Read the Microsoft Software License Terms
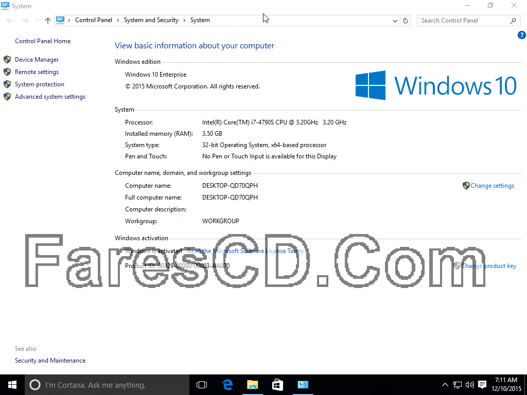Image resolution: width=527 pixels, height=395 pixels. [245, 251]
